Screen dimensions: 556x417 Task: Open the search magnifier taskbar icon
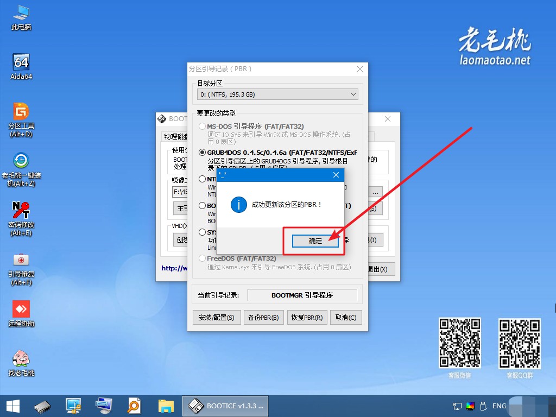coord(134,406)
